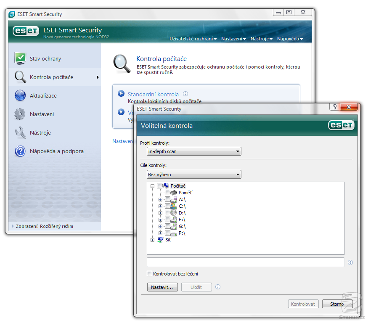Click the globe icon for Aktualizace
The width and height of the screenshot is (368, 323).
20,95
